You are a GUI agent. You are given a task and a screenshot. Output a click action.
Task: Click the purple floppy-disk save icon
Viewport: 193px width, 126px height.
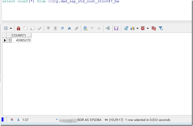click(x=116, y=28)
